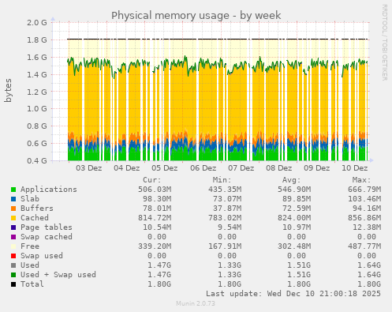Click the Max: column header
Image resolution: width=392 pixels, height=312 pixels.
pos(362,180)
